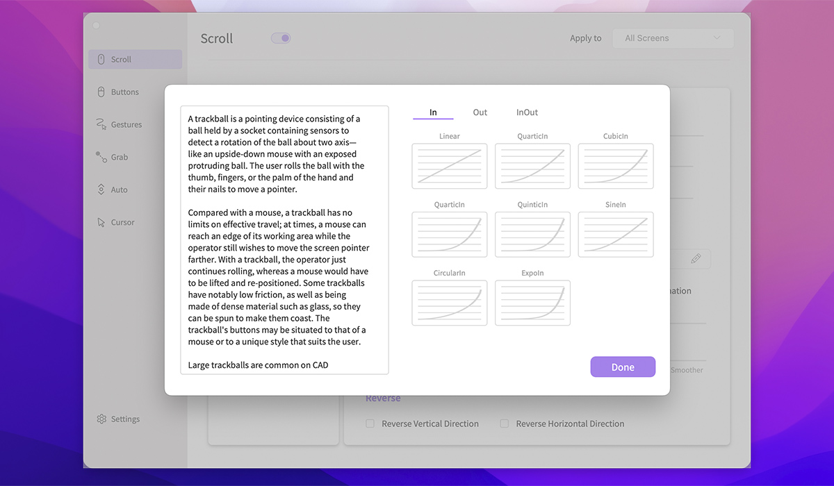Disable the Scroll master toggle

pos(280,38)
